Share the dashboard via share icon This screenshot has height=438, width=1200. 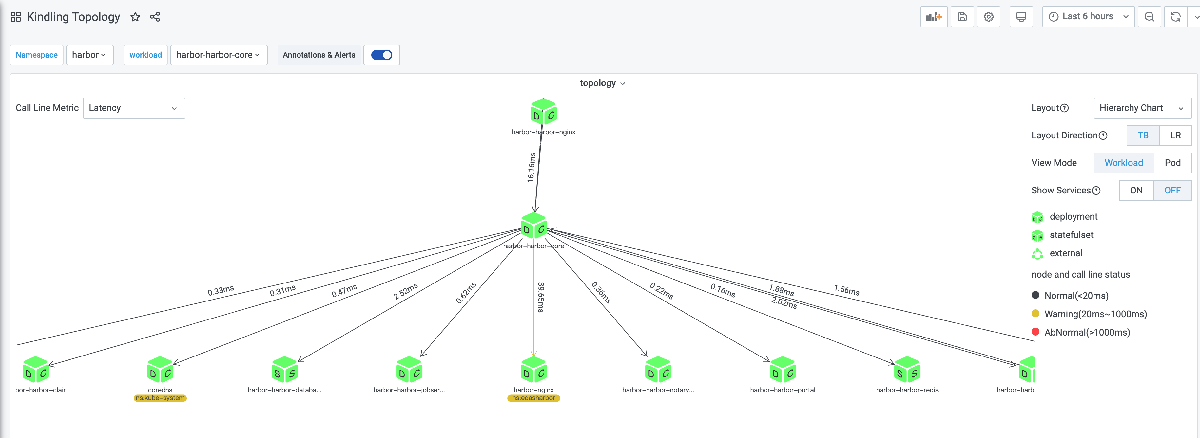pyautogui.click(x=155, y=17)
